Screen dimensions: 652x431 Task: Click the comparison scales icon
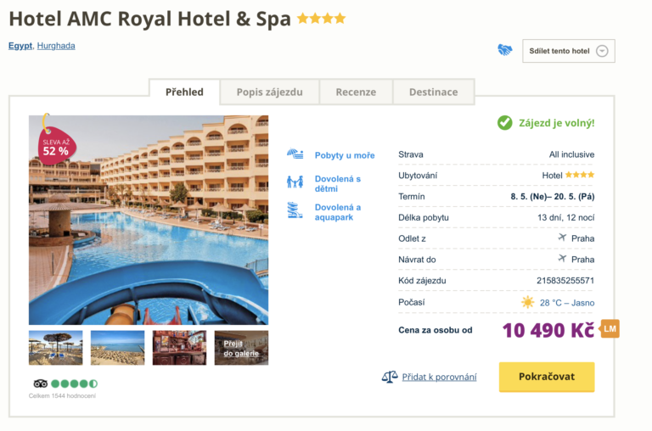[x=390, y=377]
